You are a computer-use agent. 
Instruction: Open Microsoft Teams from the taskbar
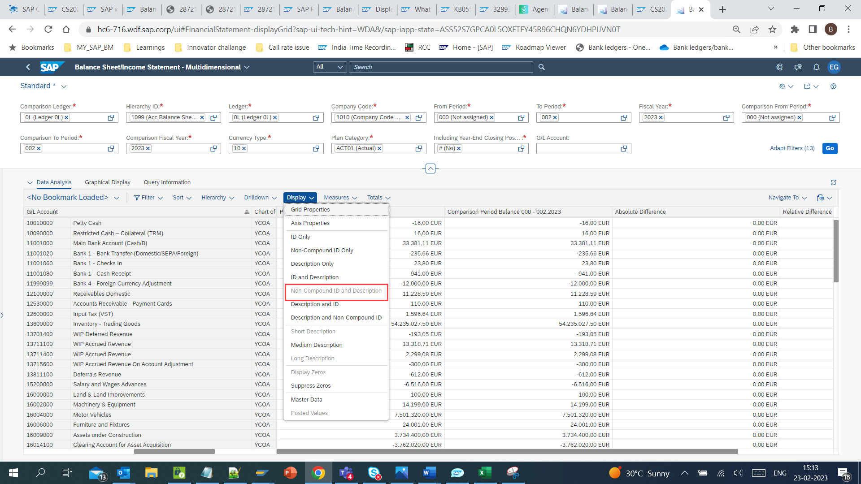[x=346, y=473]
